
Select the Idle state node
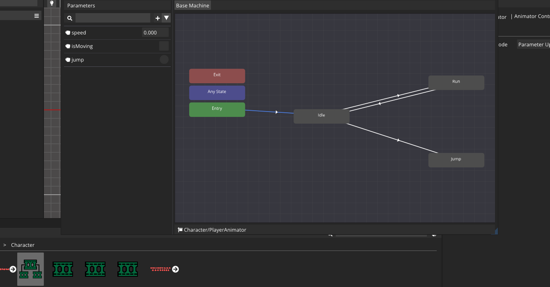pyautogui.click(x=321, y=116)
